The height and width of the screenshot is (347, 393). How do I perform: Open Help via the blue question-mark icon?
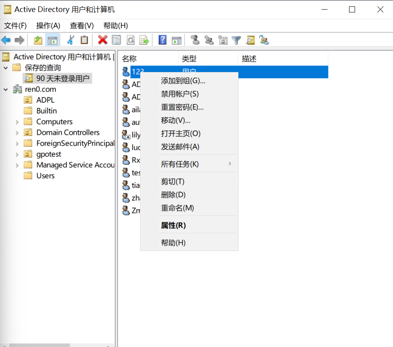click(x=163, y=40)
